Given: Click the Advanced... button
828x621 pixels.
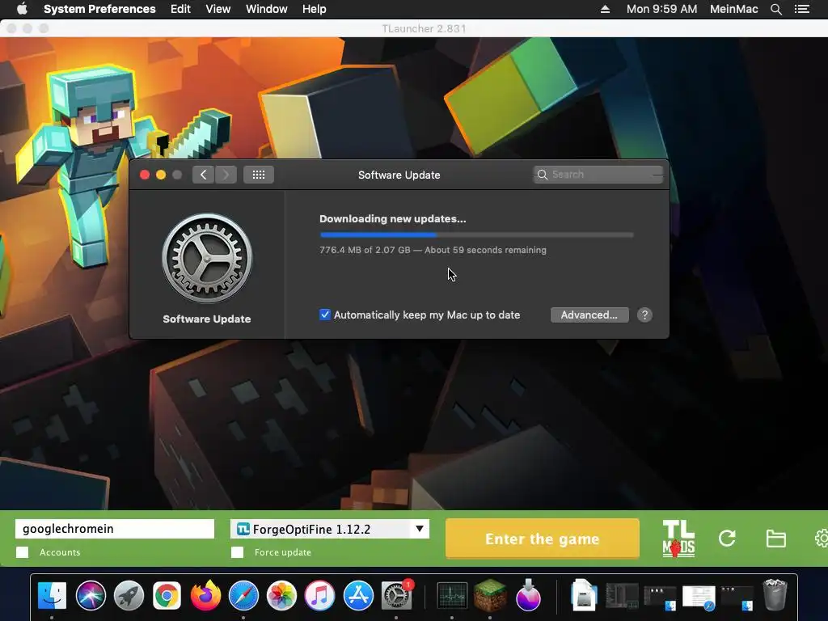Looking at the screenshot, I should (589, 315).
